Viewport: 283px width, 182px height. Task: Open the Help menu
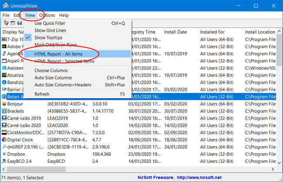[x=64, y=15]
